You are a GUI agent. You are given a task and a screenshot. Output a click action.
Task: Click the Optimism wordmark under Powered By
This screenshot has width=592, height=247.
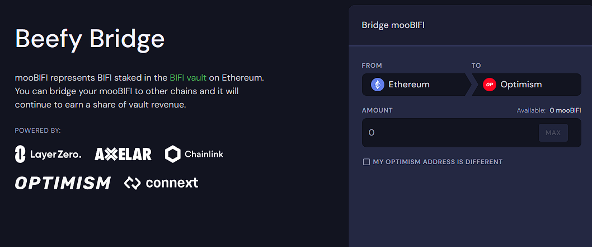tap(63, 183)
